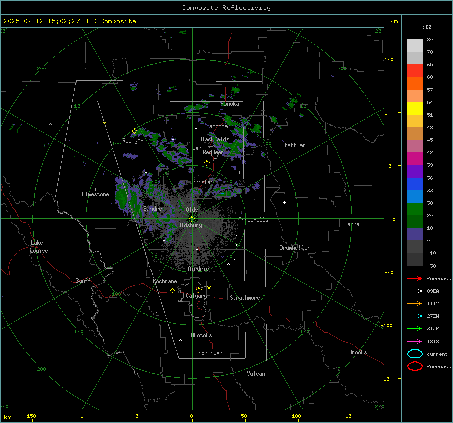Click the yellow diamond marker below RedDeer
This screenshot has width=453, height=423.
coord(207,163)
